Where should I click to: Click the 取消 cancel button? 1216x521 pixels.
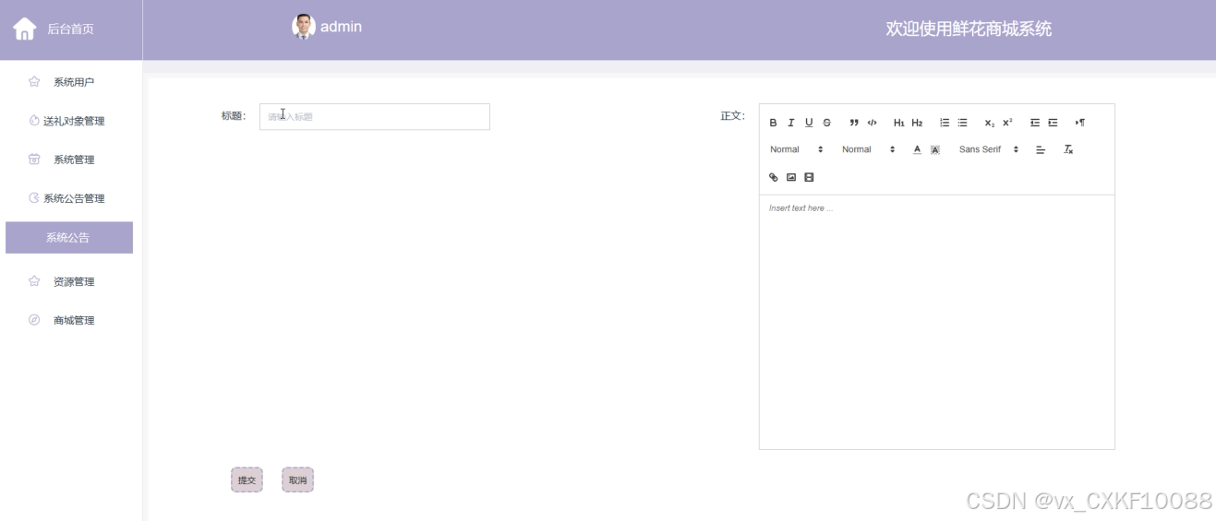tap(297, 480)
